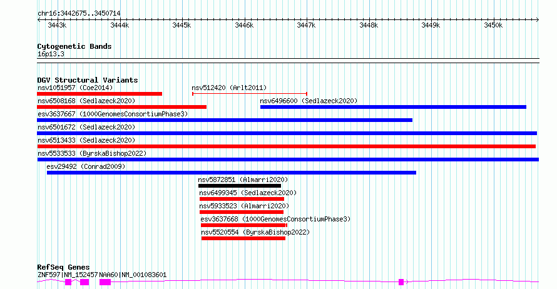Viewport: 557px width, 289px height.
Task: Select the red bar under nsv6508168
Action: tap(121, 107)
